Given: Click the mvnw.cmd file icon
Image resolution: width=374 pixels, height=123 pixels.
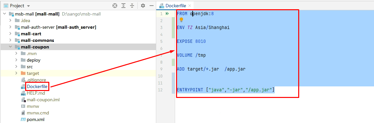Looking at the screenshot, I should 23,113.
